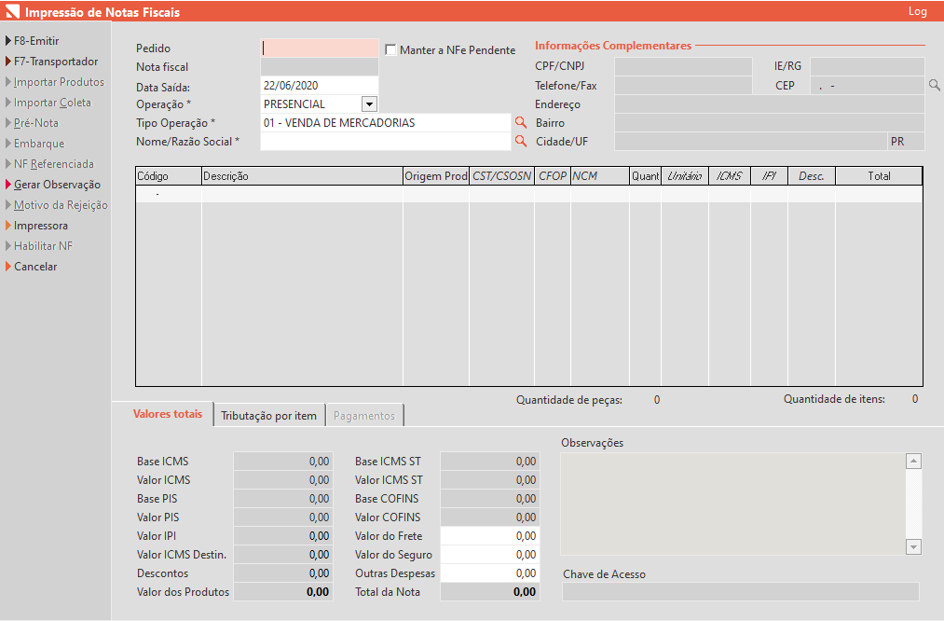Open NF Referenciada sidebar entry
Screen dimensions: 944x621
(x=53, y=164)
